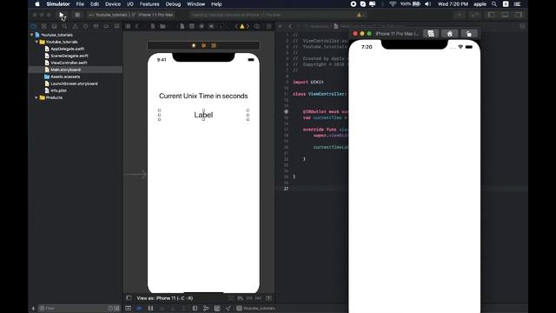Viewport: 556px width, 313px height.
Task: Rotate the Simulator device
Action: [x=469, y=34]
